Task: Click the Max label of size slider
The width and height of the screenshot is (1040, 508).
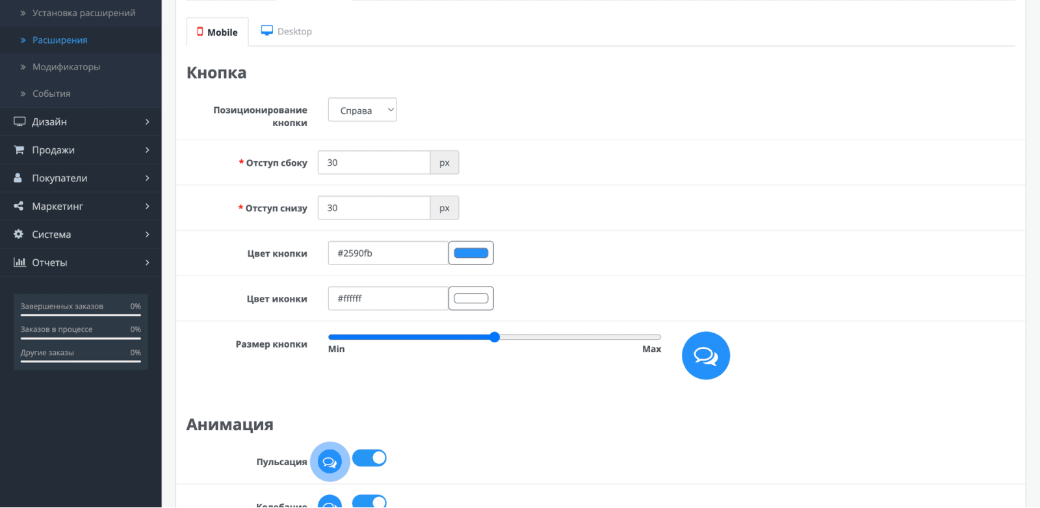Action: point(651,349)
